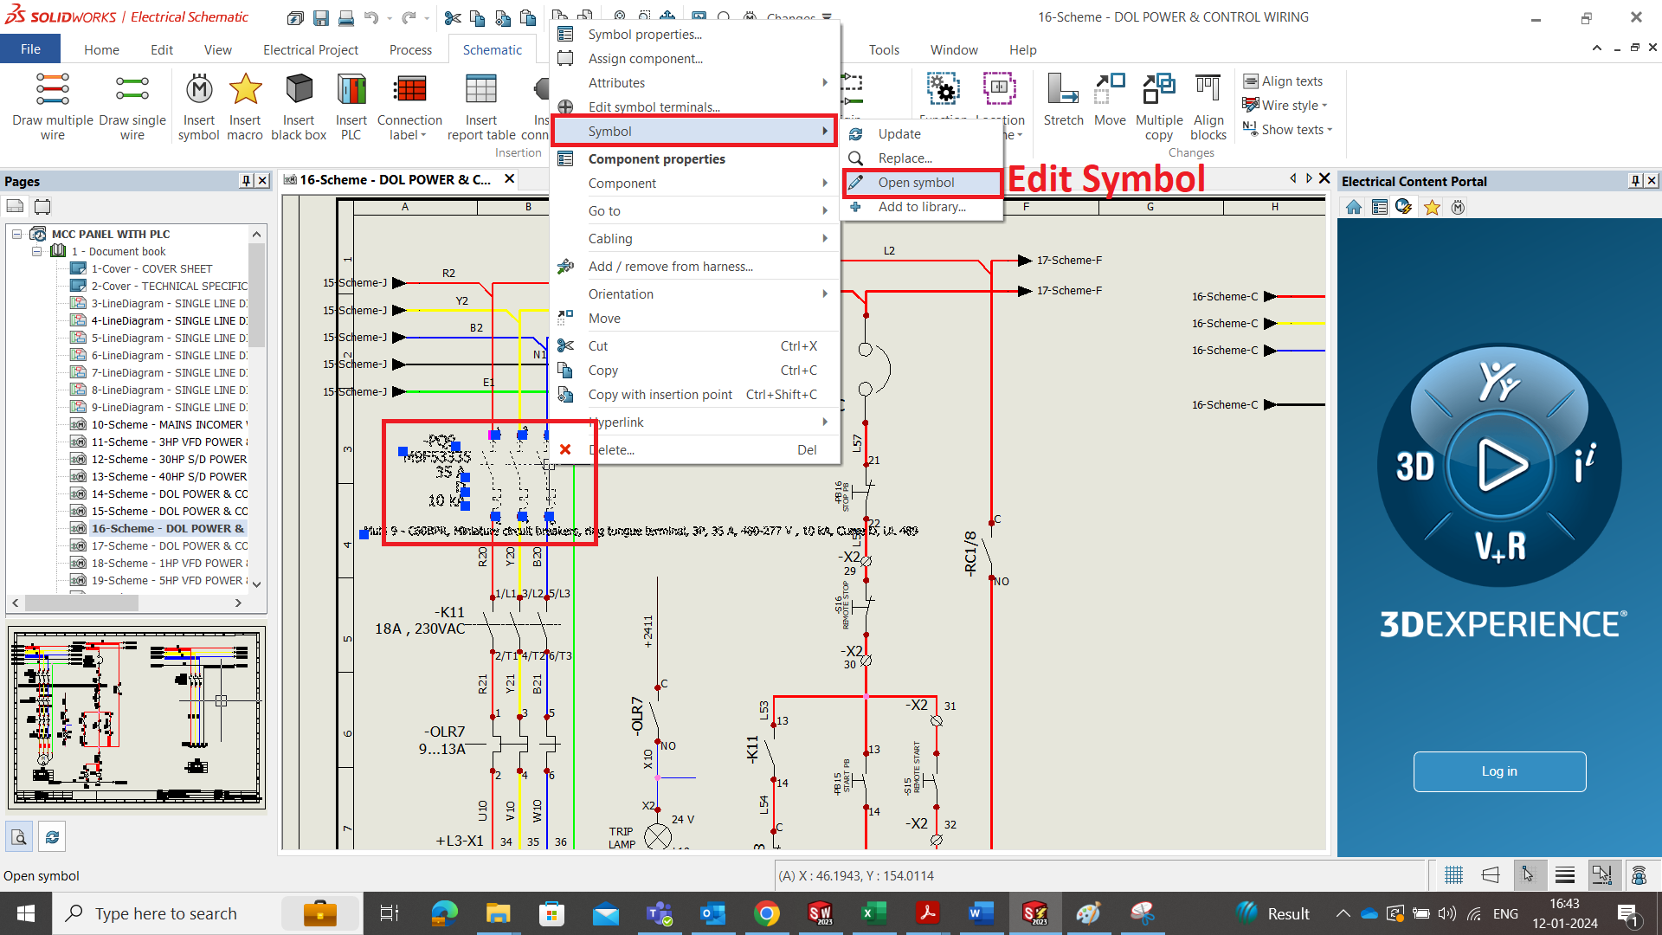The image size is (1662, 935).
Task: Toggle the grid display in status bar
Action: (x=1453, y=874)
